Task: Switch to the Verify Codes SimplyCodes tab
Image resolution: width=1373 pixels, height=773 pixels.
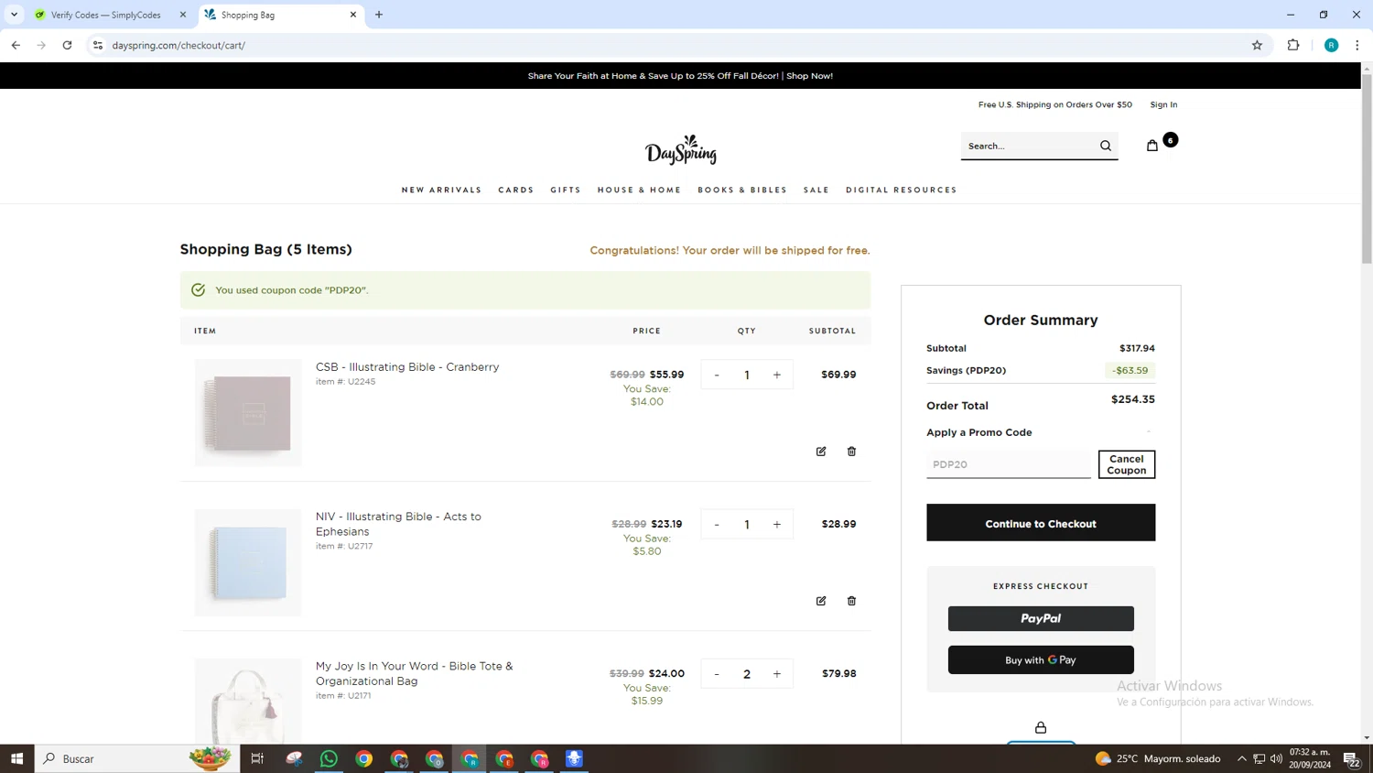Action: point(105,15)
